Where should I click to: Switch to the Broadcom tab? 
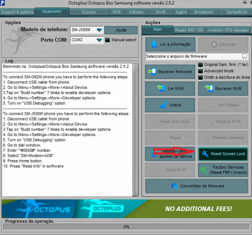pos(204,12)
